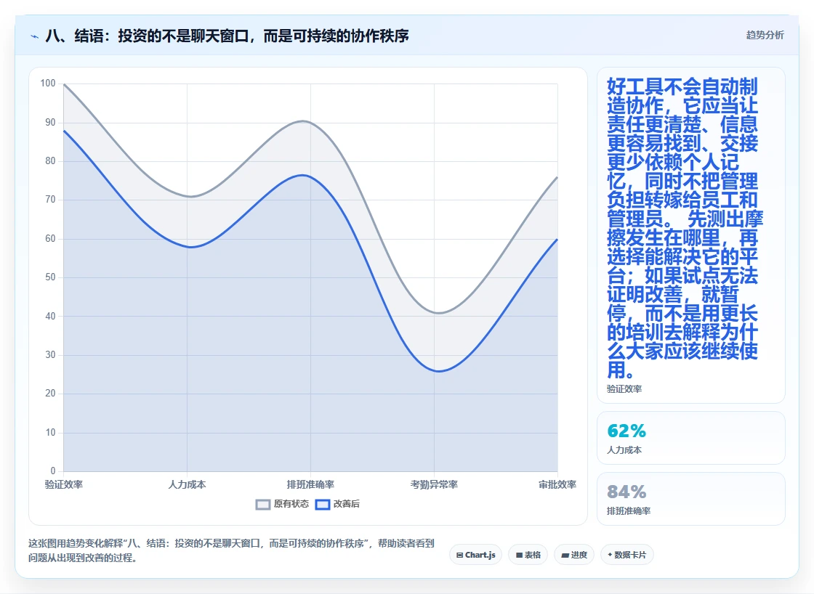Click the blue line's lowest point at 考勤异常率

438,371
